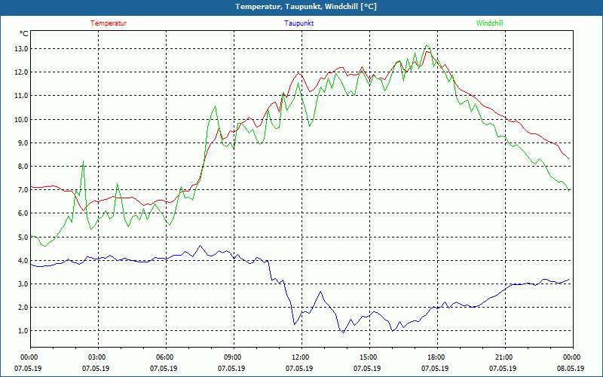This screenshot has width=603, height=377.
Task: Click the 9,0 y-axis value
Action: 23,143
